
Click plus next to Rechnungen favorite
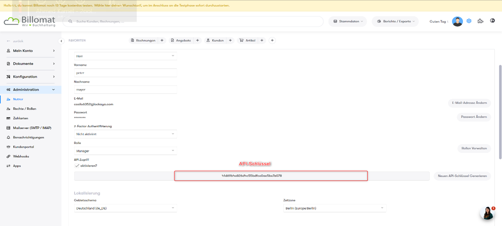(162, 40)
